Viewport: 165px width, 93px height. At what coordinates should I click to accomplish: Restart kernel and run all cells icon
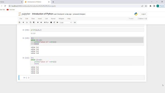57,22
